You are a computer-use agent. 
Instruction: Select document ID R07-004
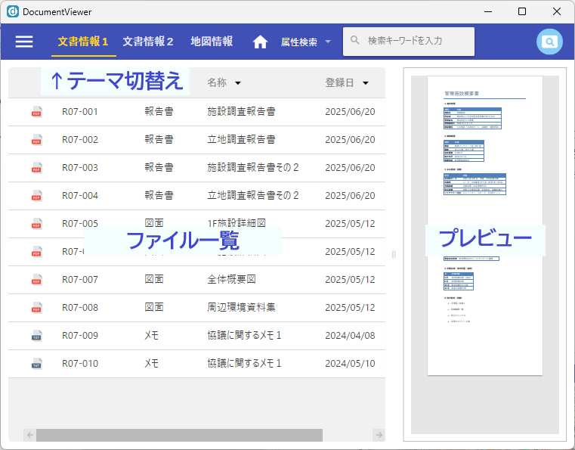80,196
